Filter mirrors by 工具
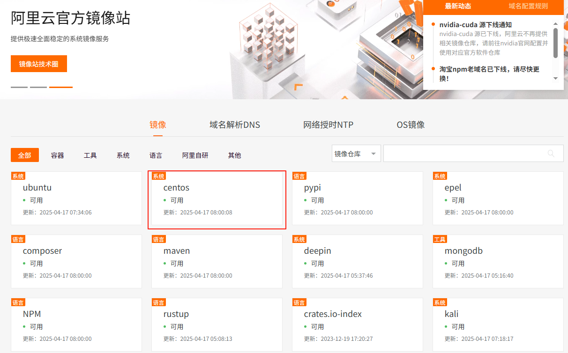 (x=90, y=155)
